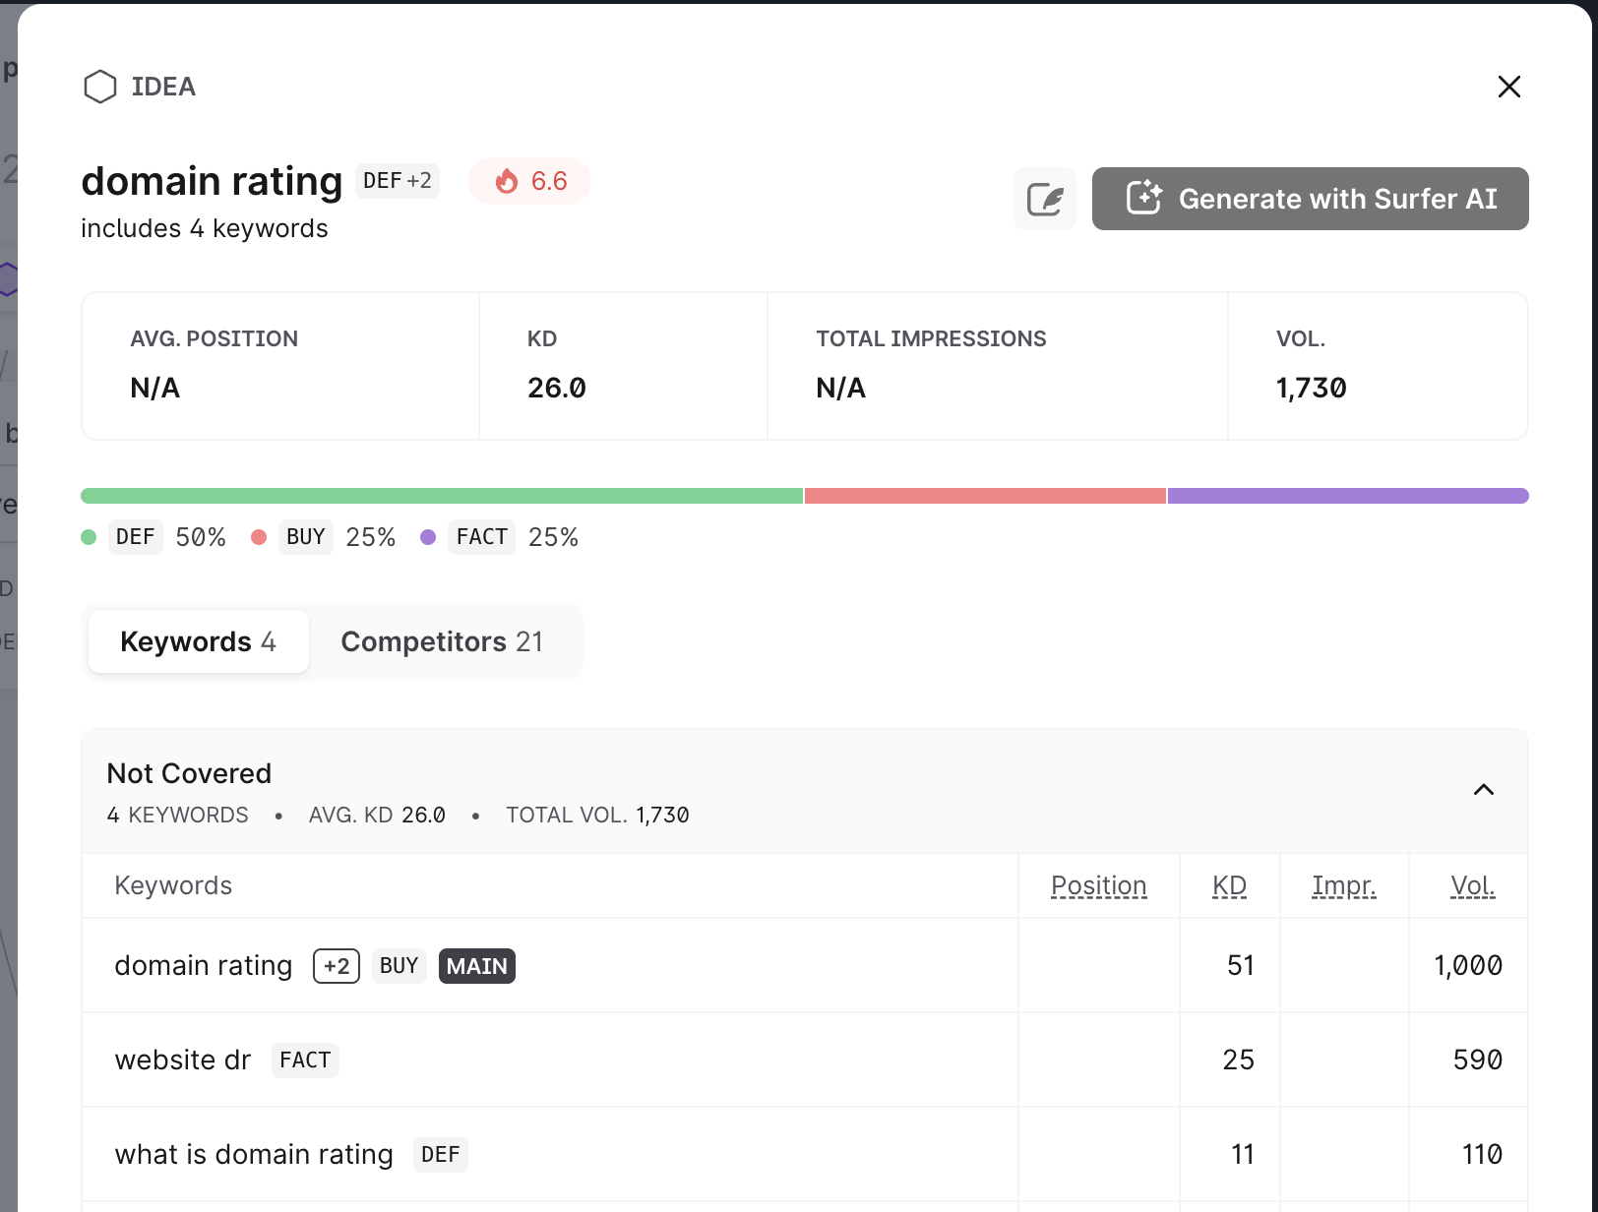Viewport: 1598px width, 1212px height.
Task: Click the DEF +2 intent badge
Action: click(x=397, y=181)
